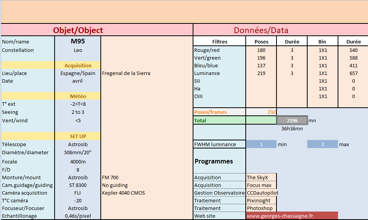The width and height of the screenshot is (368, 220).
Task: Click the FM 700 mount model cell
Action: (x=110, y=177)
